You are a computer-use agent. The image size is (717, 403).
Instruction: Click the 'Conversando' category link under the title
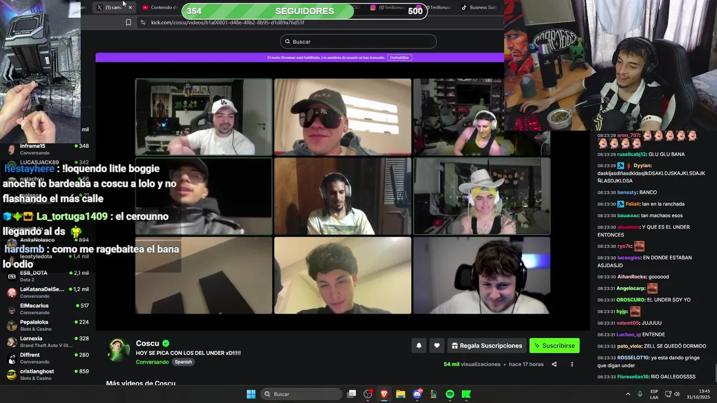(x=152, y=362)
